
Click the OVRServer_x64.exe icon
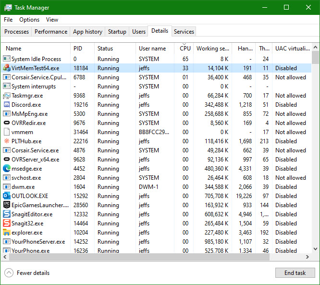point(7,159)
